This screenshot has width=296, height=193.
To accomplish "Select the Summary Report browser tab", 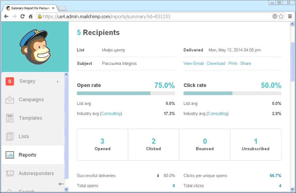I will [x=30, y=8].
